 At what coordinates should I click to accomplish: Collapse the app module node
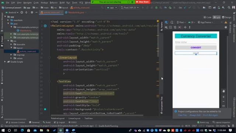[5, 17]
